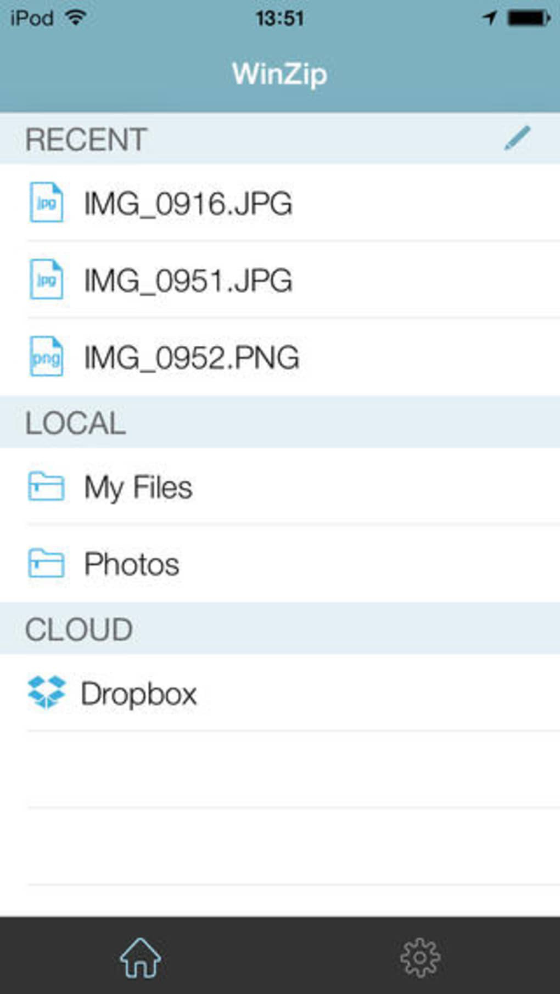Select the jpg icon next to IMG_0951.JPG

46,279
